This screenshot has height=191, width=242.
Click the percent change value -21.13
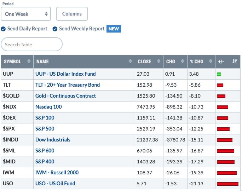[196, 184]
